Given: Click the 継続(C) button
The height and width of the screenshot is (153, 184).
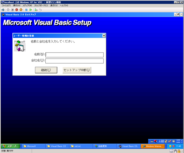Looking at the screenshot, I should click(46, 70).
